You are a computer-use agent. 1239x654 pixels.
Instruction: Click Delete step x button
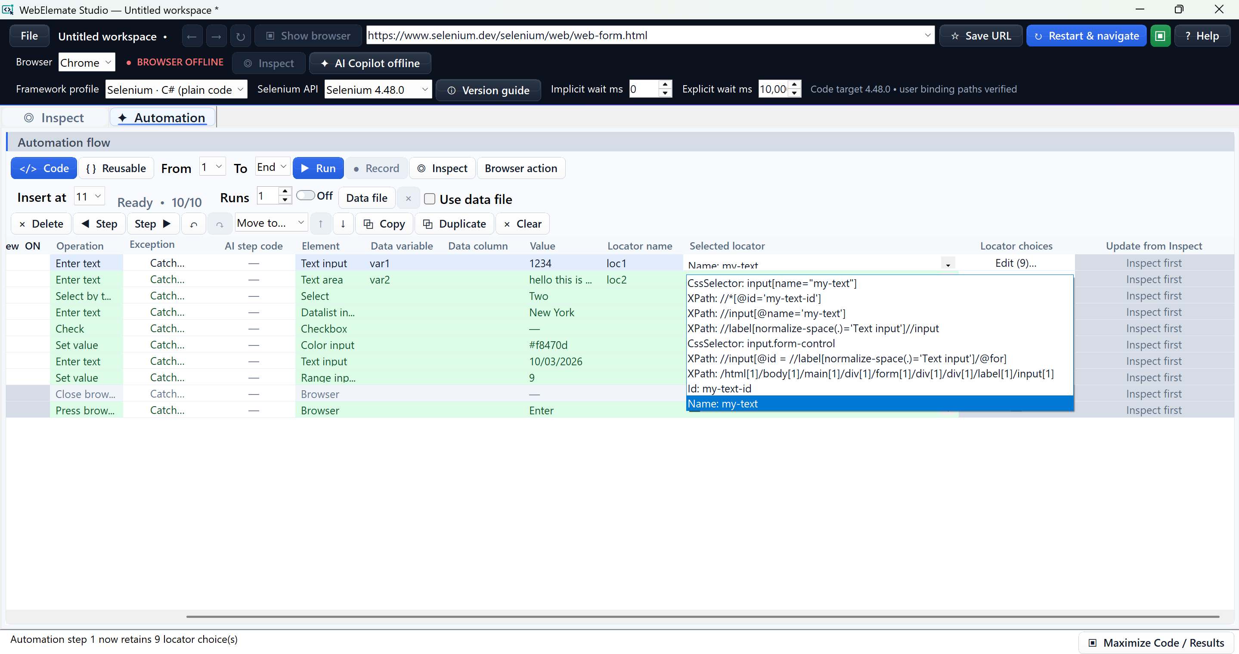[x=41, y=224]
